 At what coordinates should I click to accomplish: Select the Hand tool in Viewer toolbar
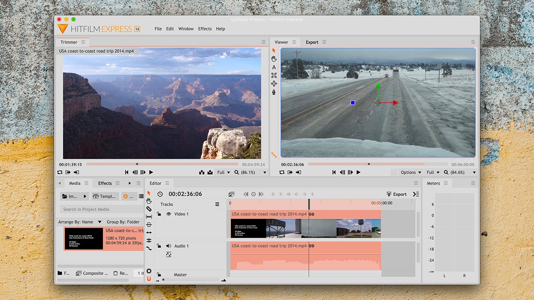[274, 59]
